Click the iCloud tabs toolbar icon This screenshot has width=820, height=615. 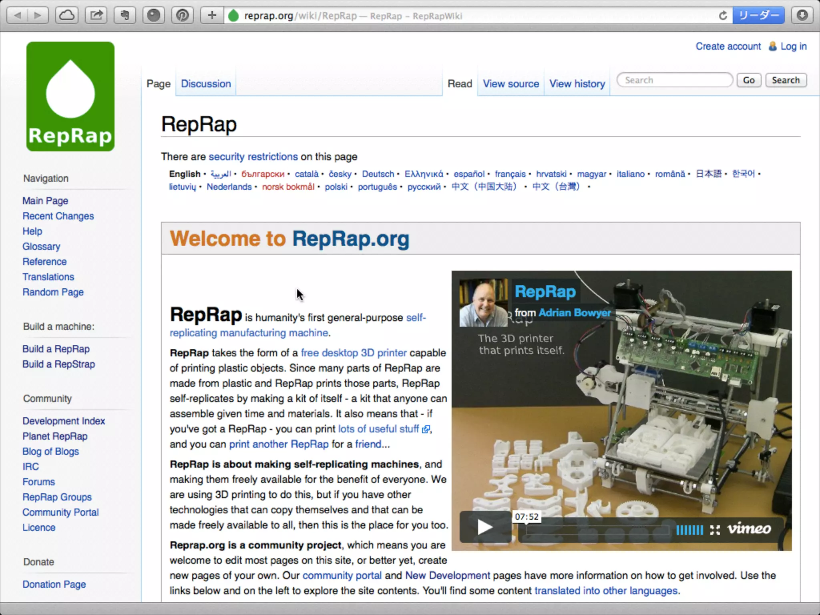click(x=67, y=15)
